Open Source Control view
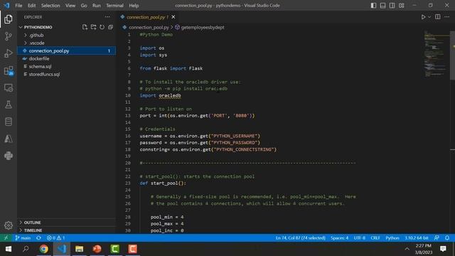This screenshot has width=455, height=256. (x=9, y=36)
